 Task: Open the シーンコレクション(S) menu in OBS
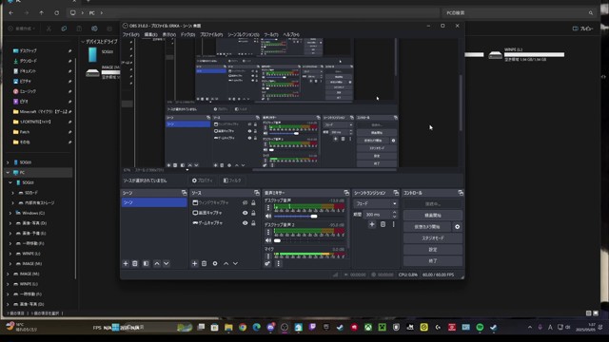[x=244, y=34]
